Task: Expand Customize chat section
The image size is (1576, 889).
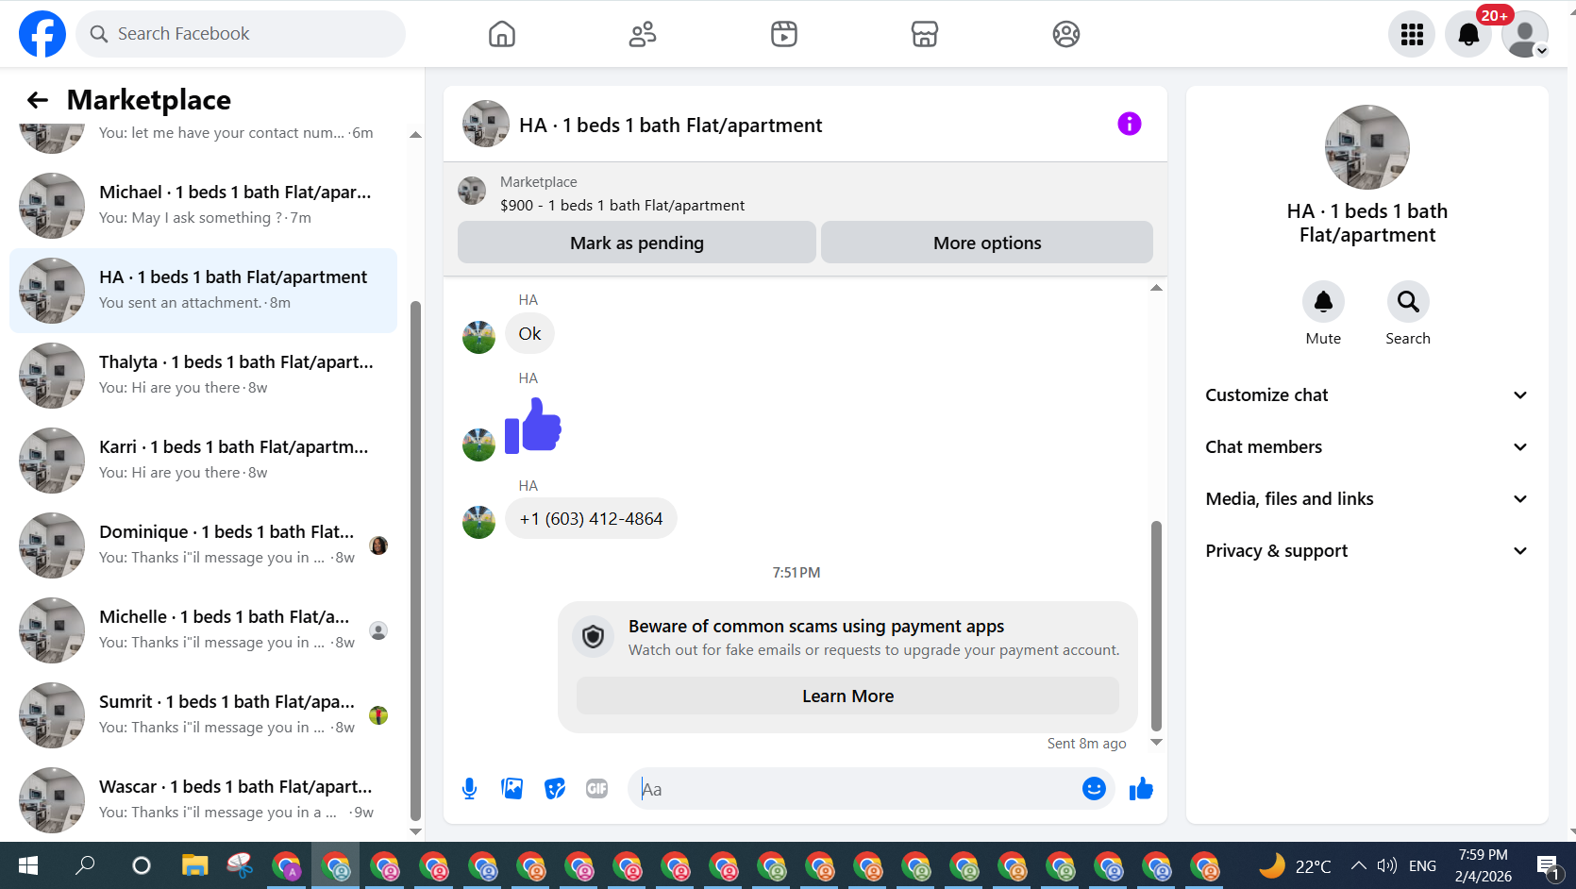Action: (1366, 395)
